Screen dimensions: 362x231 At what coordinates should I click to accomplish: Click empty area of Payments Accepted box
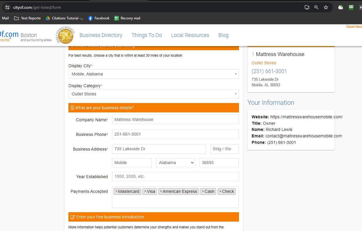pos(176,202)
